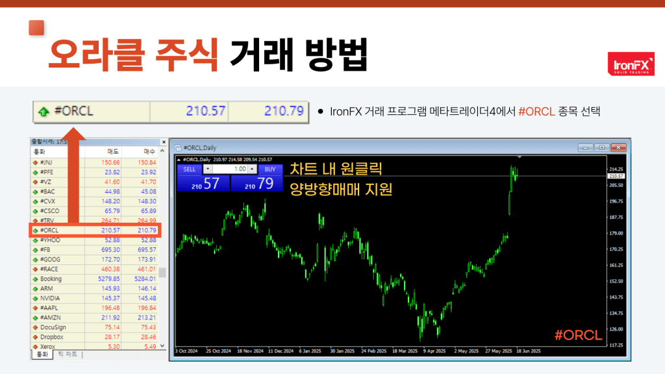665x374 pixels.
Task: Click the 210.57 price label on the price axis
Action: point(616,176)
